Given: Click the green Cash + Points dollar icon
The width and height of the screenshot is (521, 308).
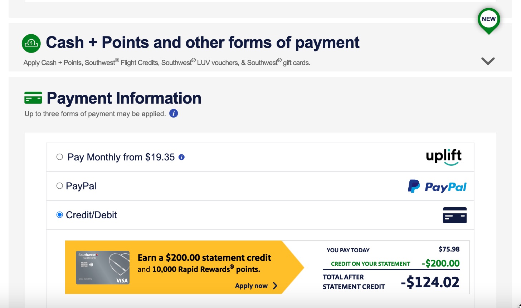Looking at the screenshot, I should click(31, 42).
